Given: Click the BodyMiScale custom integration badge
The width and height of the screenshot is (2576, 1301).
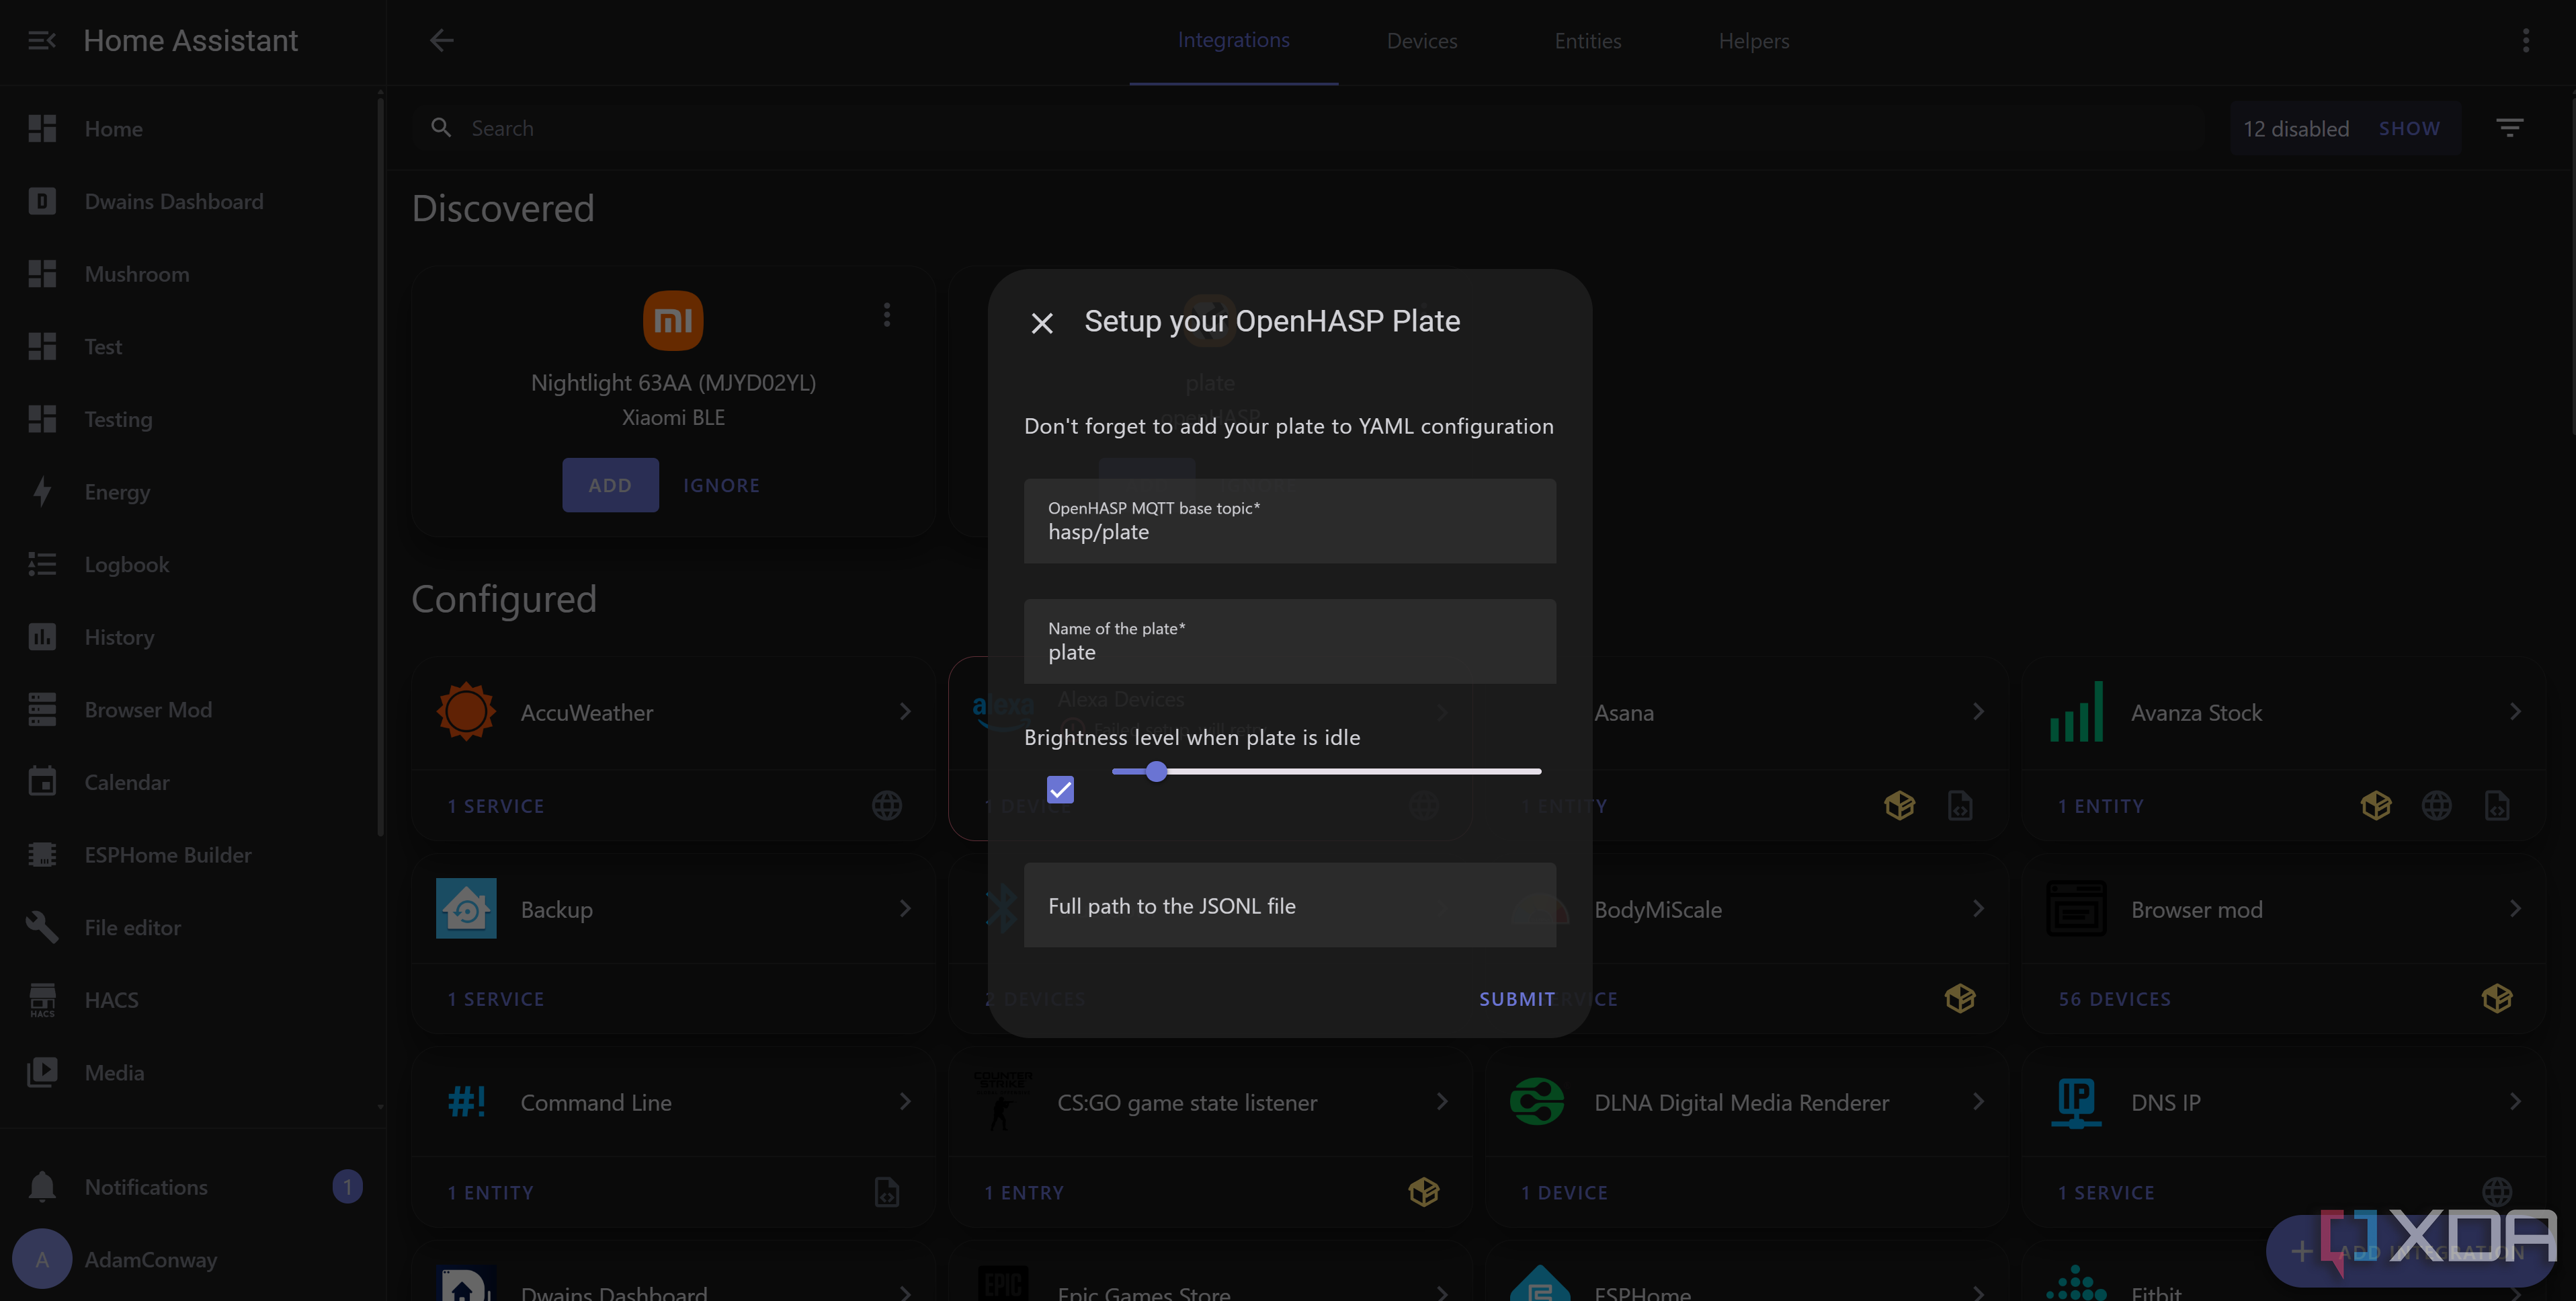Looking at the screenshot, I should pos(1960,998).
